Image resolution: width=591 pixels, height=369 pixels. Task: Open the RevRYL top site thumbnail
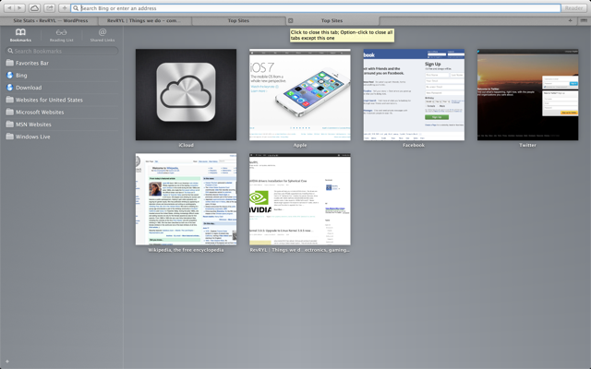(x=300, y=199)
